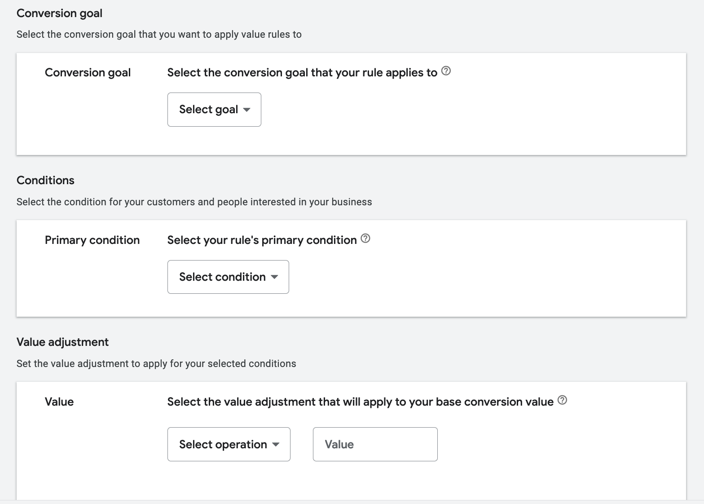Click help icon beside base conversion value prompt
This screenshot has width=704, height=504.
coord(562,400)
